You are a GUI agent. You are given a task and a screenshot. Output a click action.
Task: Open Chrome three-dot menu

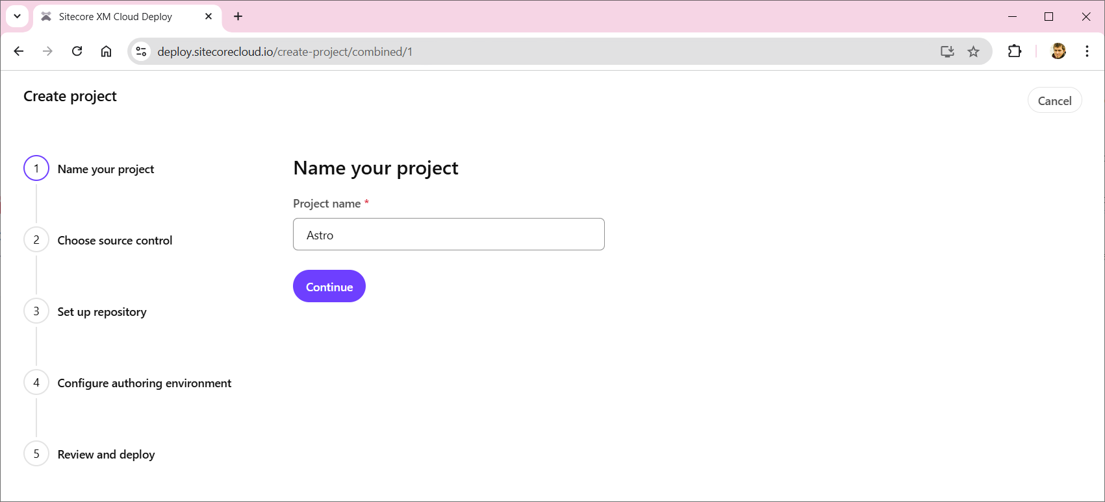pyautogui.click(x=1087, y=51)
